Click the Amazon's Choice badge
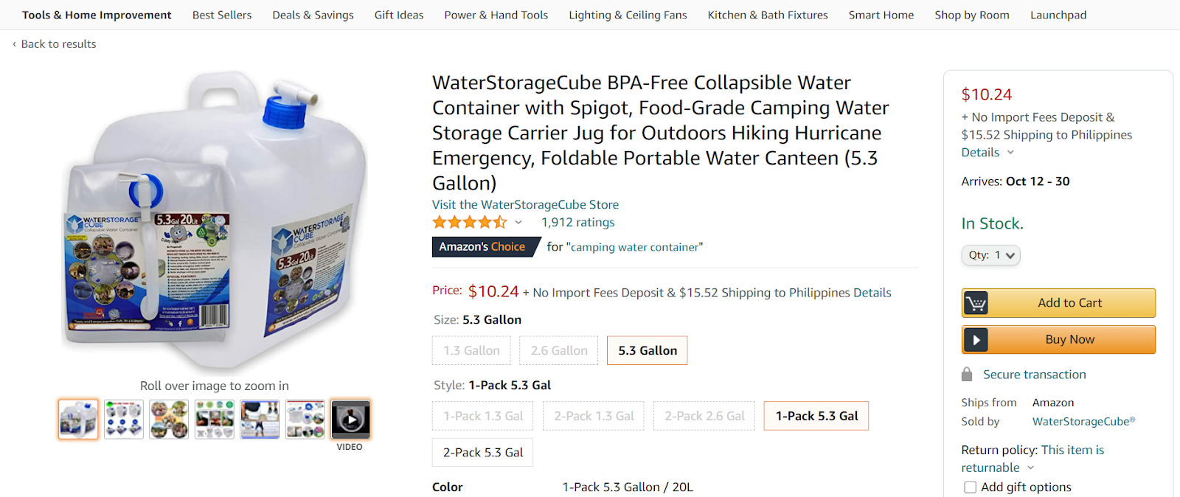1180x497 pixels. (482, 247)
